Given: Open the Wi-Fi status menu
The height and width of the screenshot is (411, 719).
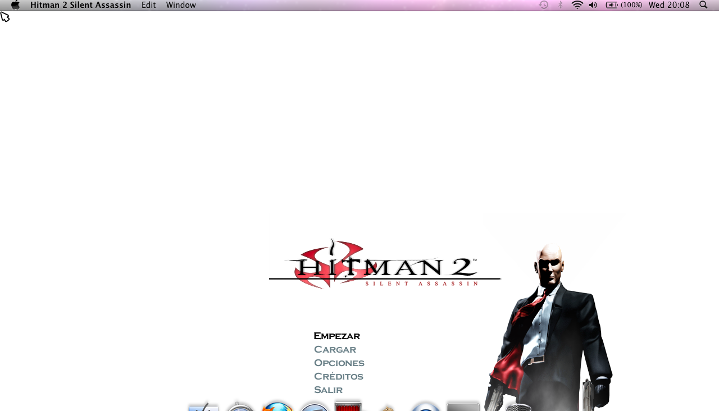Looking at the screenshot, I should (577, 5).
